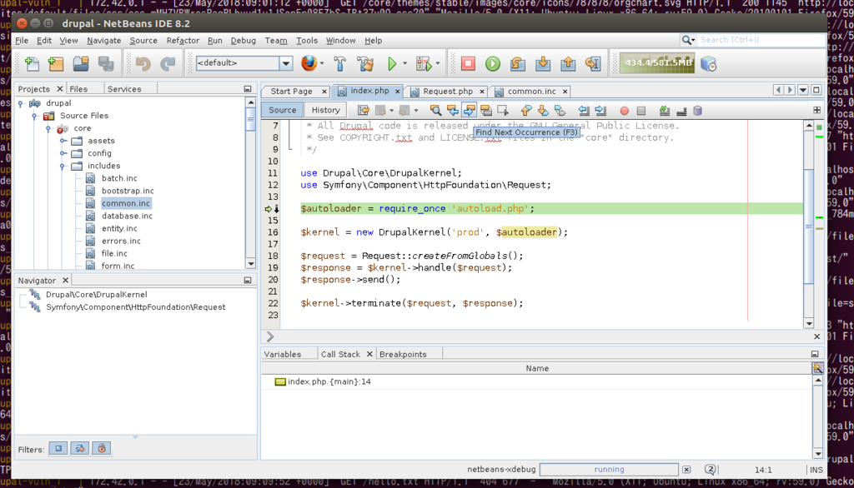Launch the Firefox browser icon

(x=309, y=63)
